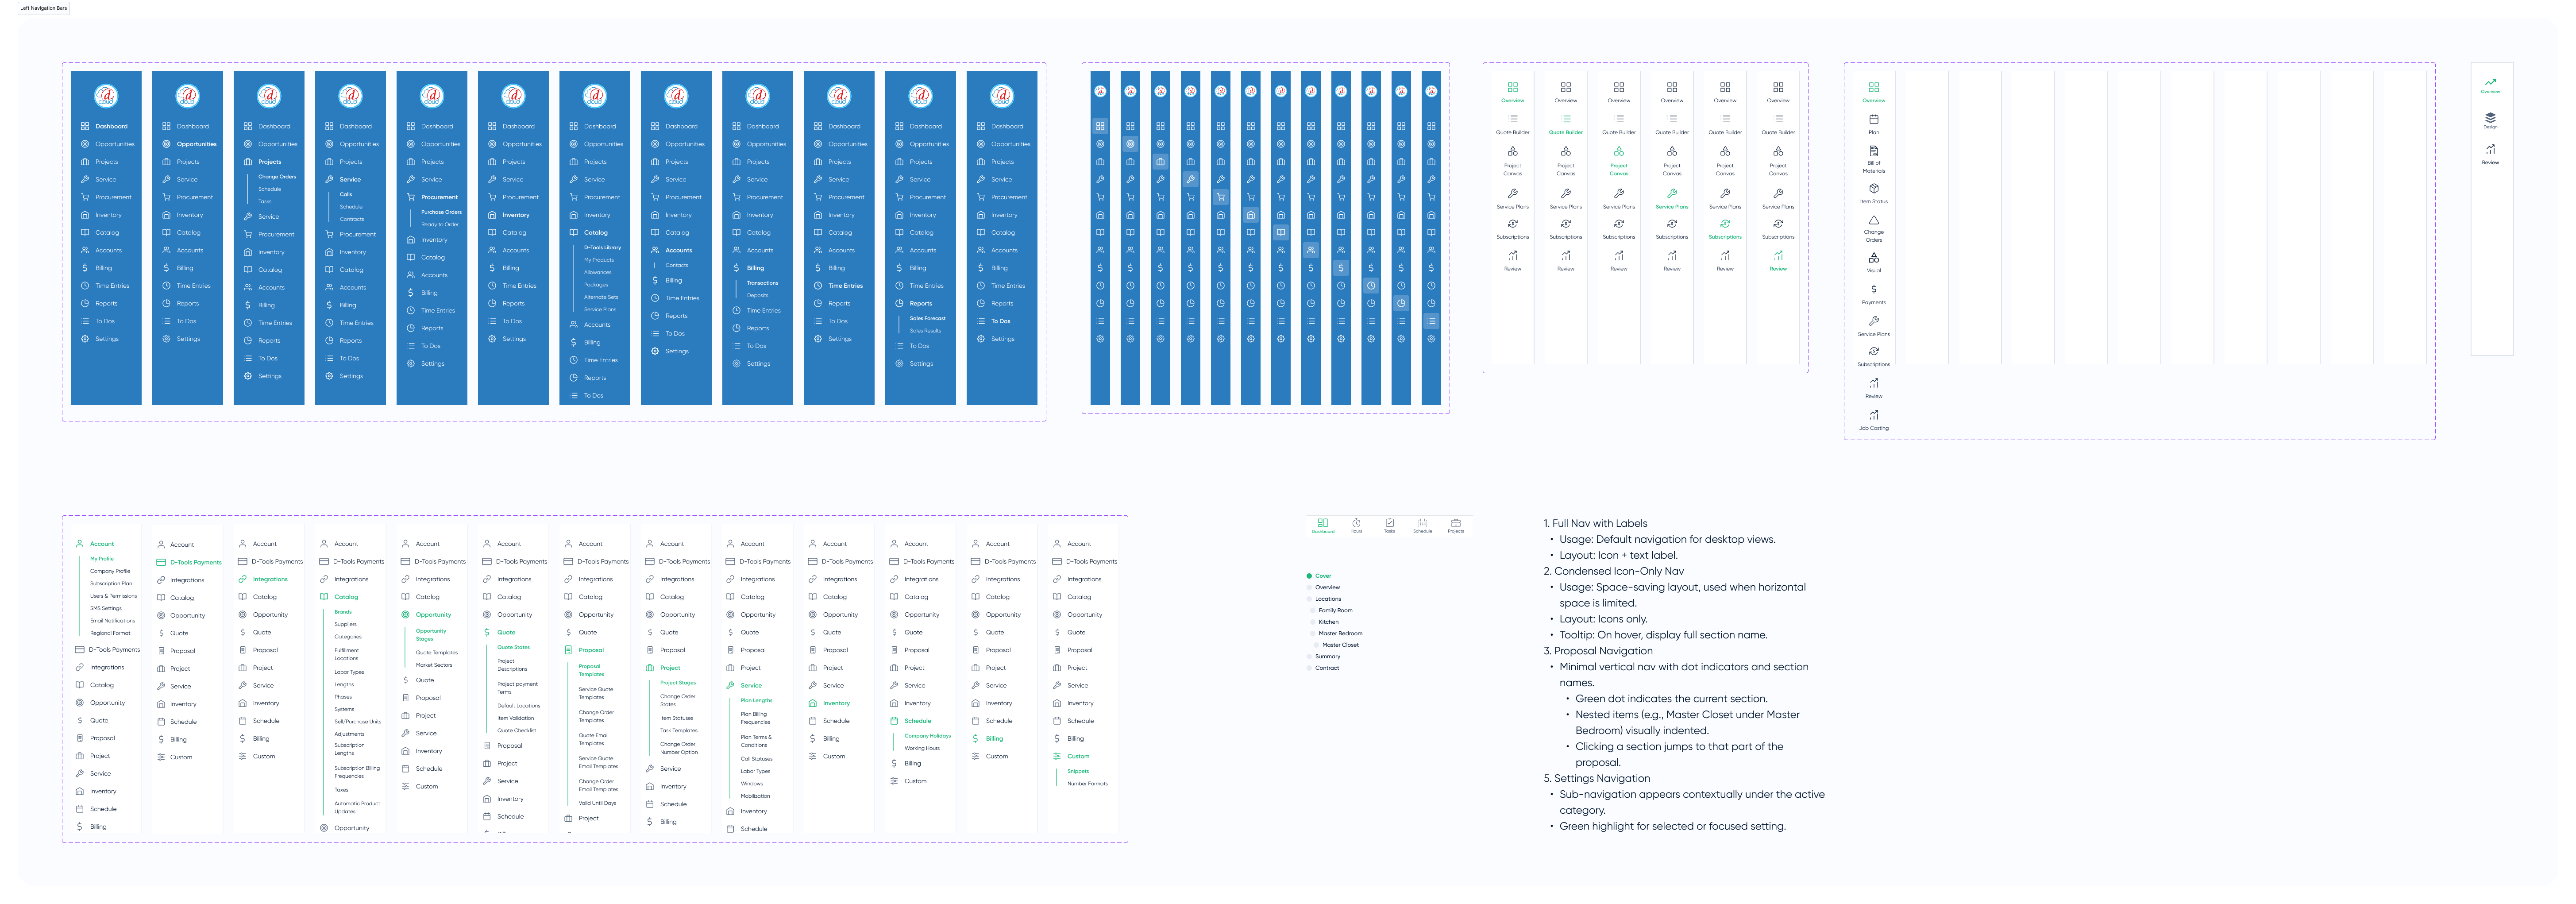The width and height of the screenshot is (2576, 904).
Task: Select the Change Orders triangle icon
Action: [1874, 221]
